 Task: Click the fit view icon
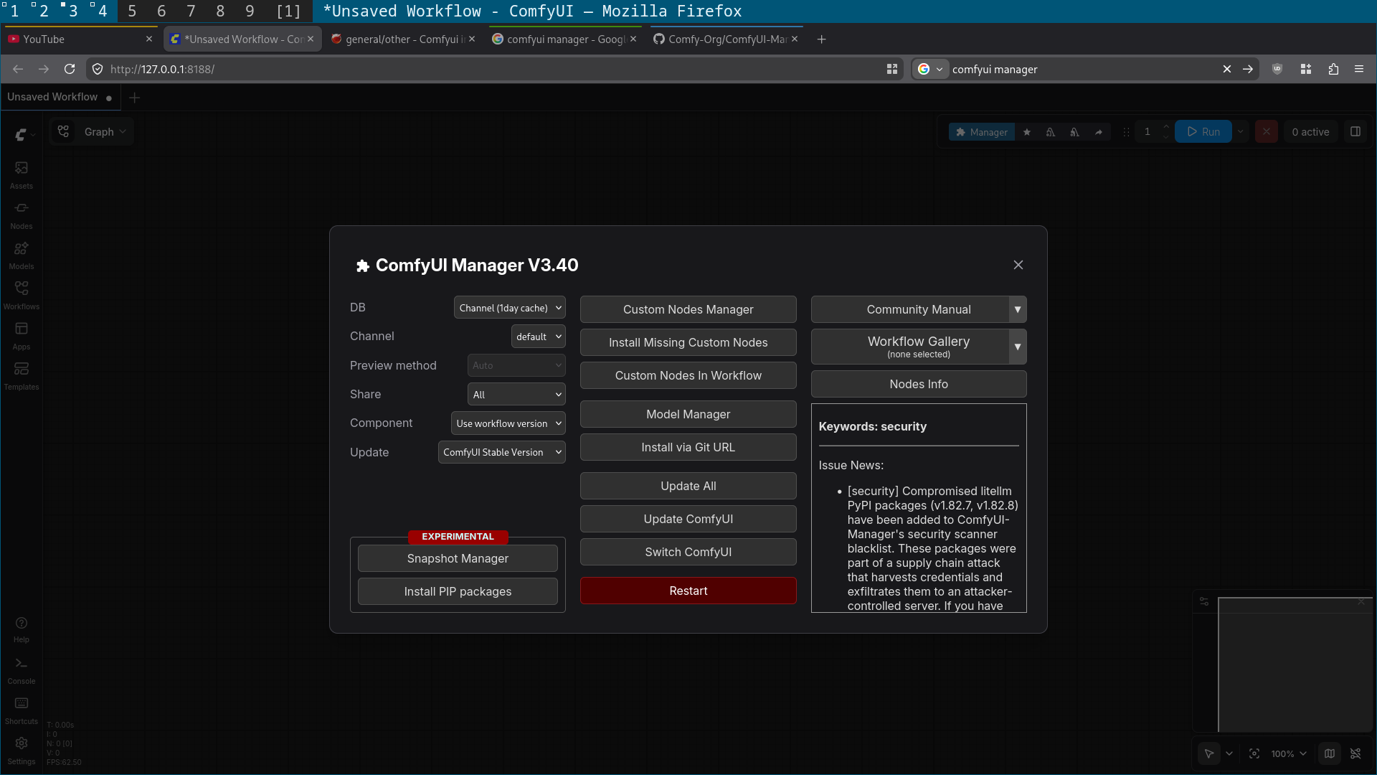tap(1254, 753)
